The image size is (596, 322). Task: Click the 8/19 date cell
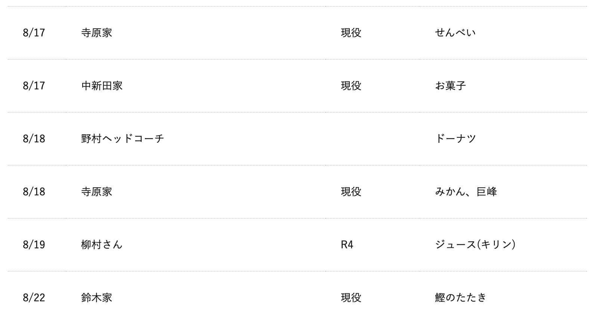point(34,245)
